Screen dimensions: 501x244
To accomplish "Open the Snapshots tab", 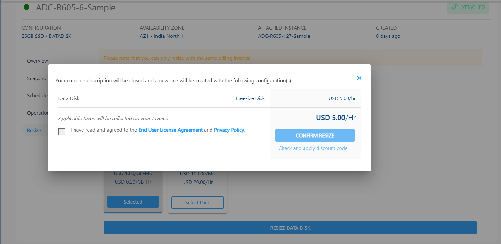I will tap(38, 78).
